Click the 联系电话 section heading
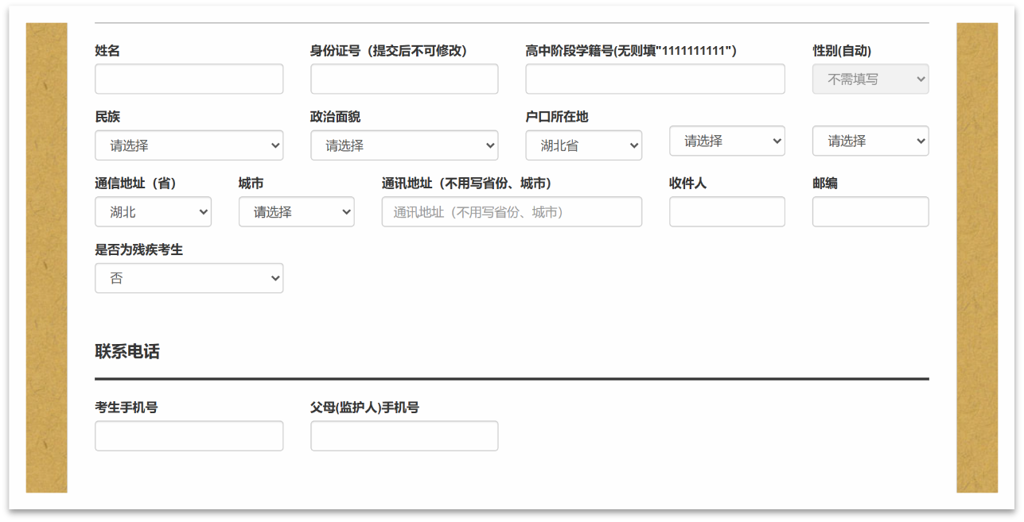 coord(127,352)
